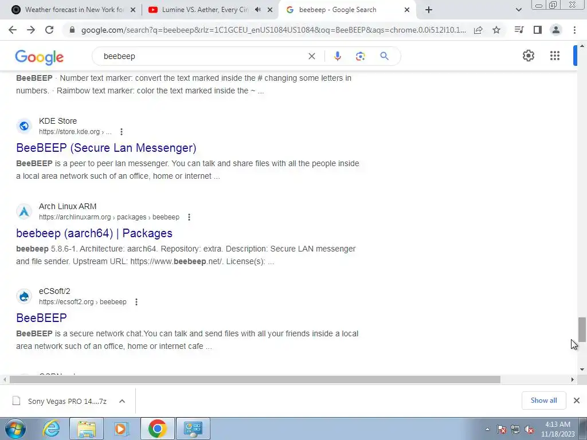The image size is (587, 440).
Task: Click Show all downloads button
Action: (543, 400)
